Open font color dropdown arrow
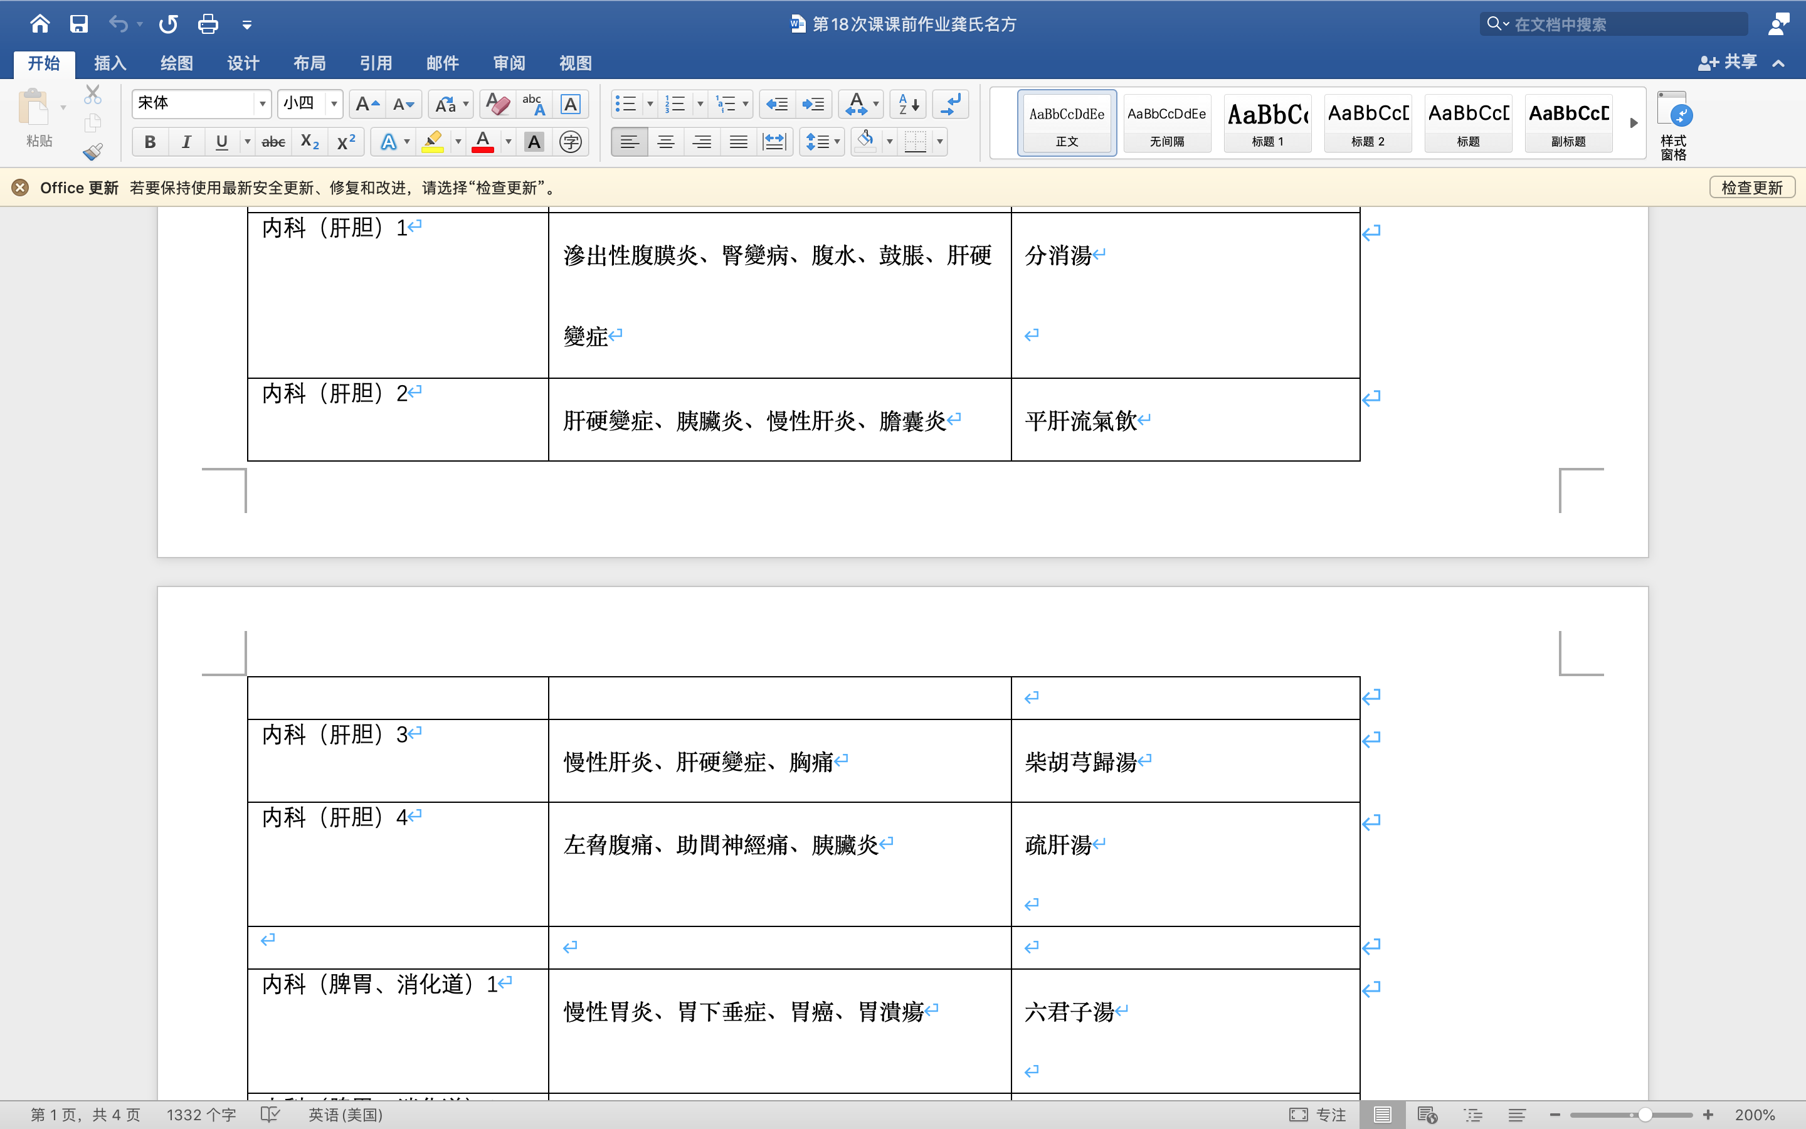This screenshot has height=1129, width=1806. click(508, 142)
